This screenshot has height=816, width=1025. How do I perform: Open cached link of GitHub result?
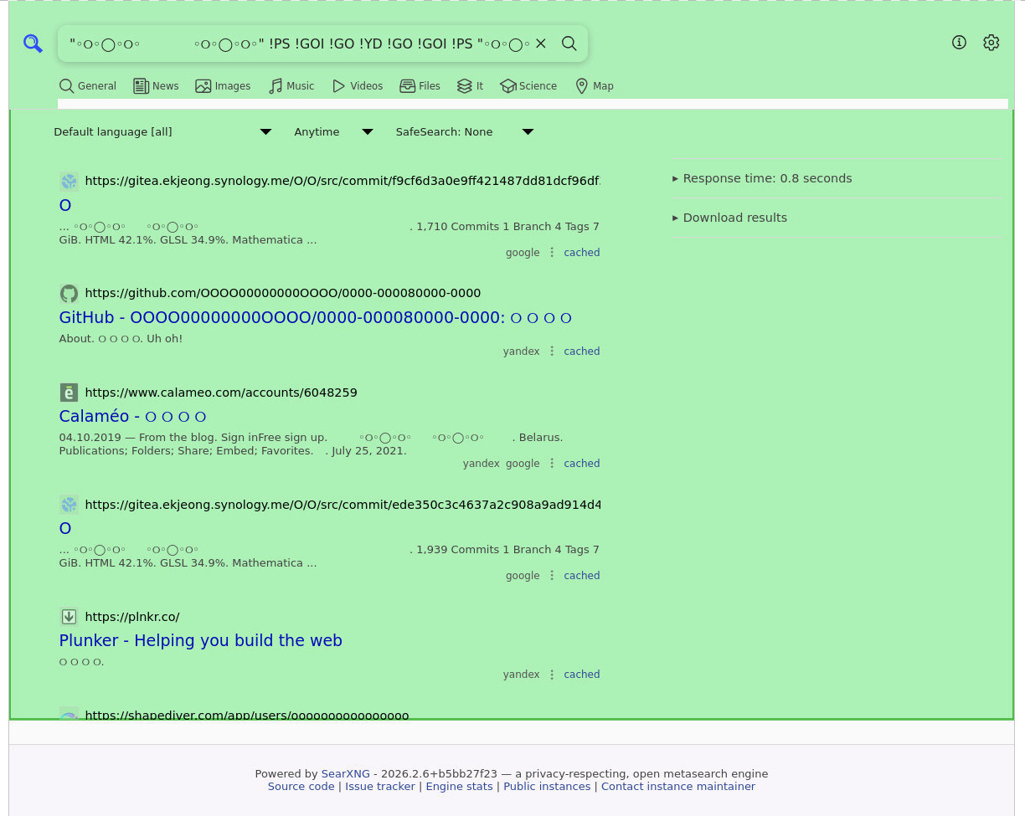tap(581, 352)
